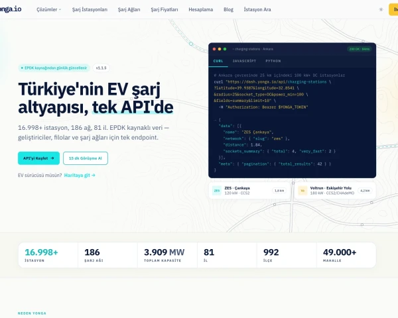Open Şarj Fiyatları in the navbar
Image resolution: width=398 pixels, height=318 pixels.
[165, 10]
